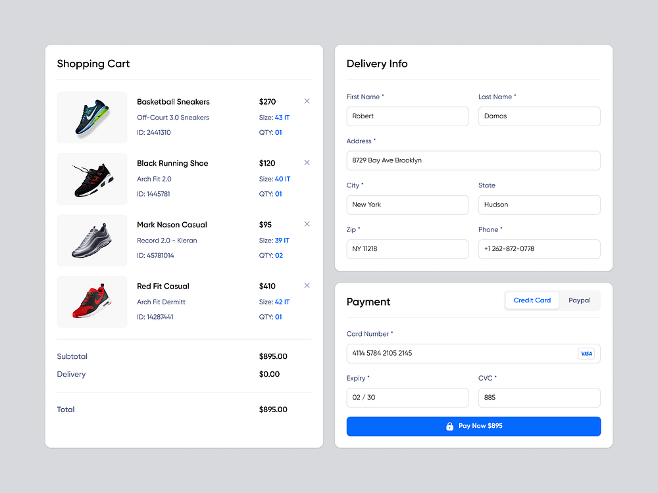Image resolution: width=658 pixels, height=493 pixels.
Task: Delete Mark Nason Casual item
Action: click(x=307, y=224)
